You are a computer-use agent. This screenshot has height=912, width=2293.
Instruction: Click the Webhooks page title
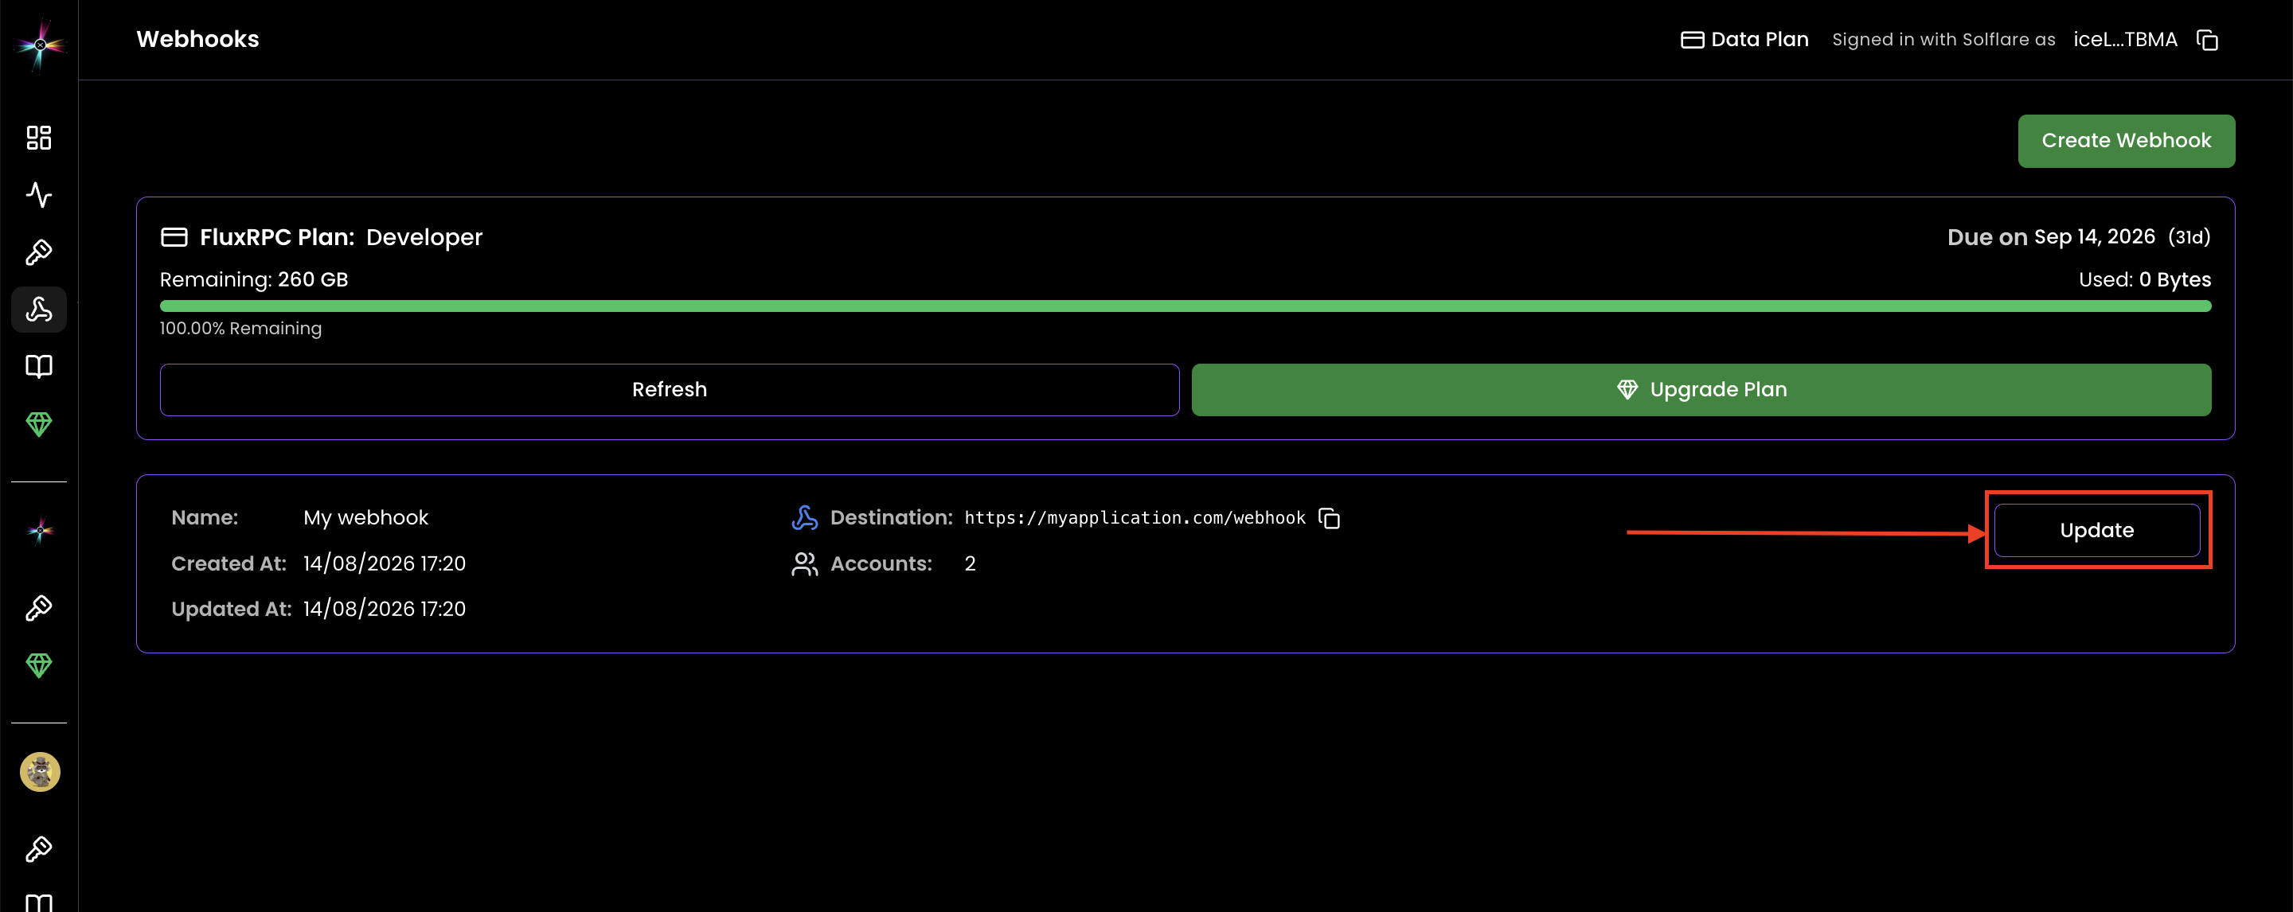[197, 39]
